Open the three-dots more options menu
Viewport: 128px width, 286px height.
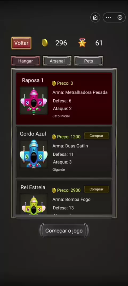click(108, 17)
